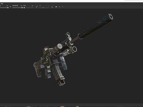The width and height of the screenshot is (143, 107).
Task: Click the dimmed rotate-camera icon in toolbar
Action: pyautogui.click(x=59, y=7)
